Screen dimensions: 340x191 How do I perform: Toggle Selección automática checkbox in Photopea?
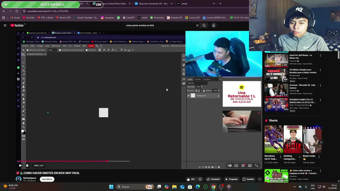(27, 50)
